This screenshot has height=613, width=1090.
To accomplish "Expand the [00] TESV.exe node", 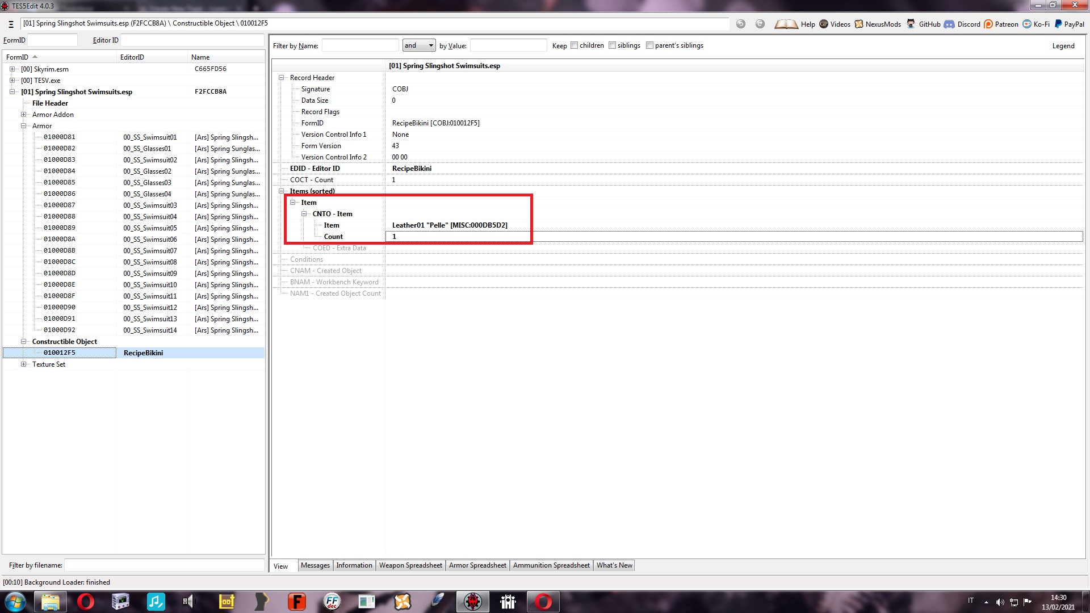I will (x=12, y=81).
